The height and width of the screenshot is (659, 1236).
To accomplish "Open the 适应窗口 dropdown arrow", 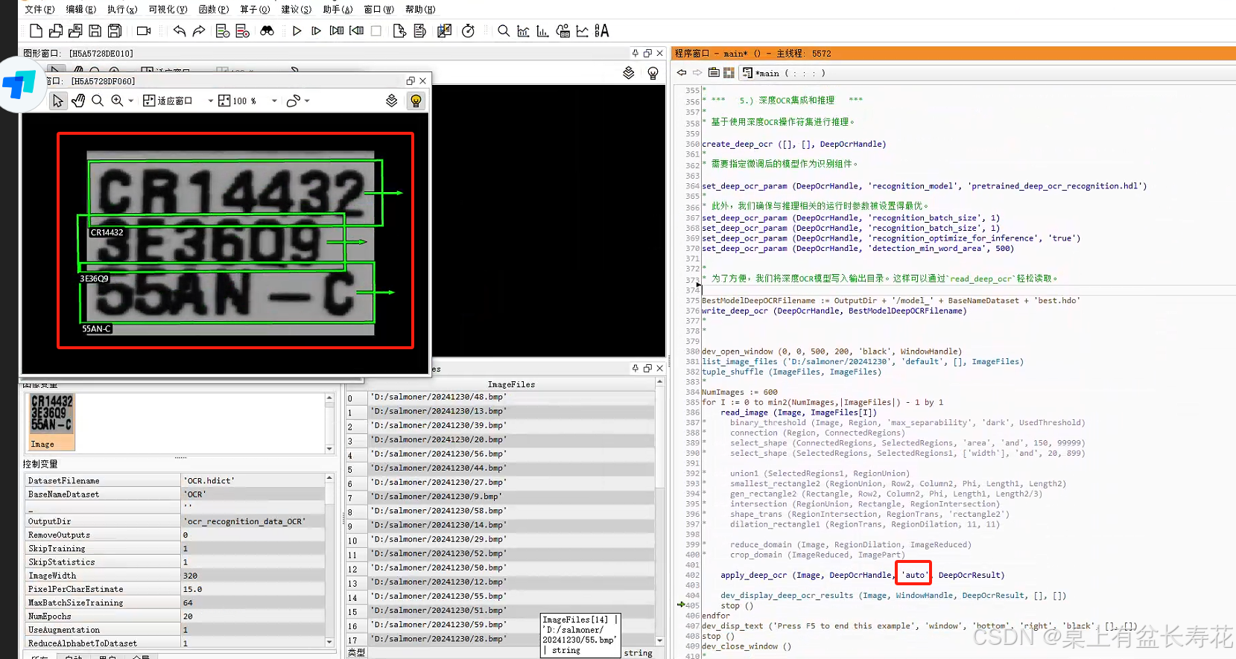I will click(211, 101).
